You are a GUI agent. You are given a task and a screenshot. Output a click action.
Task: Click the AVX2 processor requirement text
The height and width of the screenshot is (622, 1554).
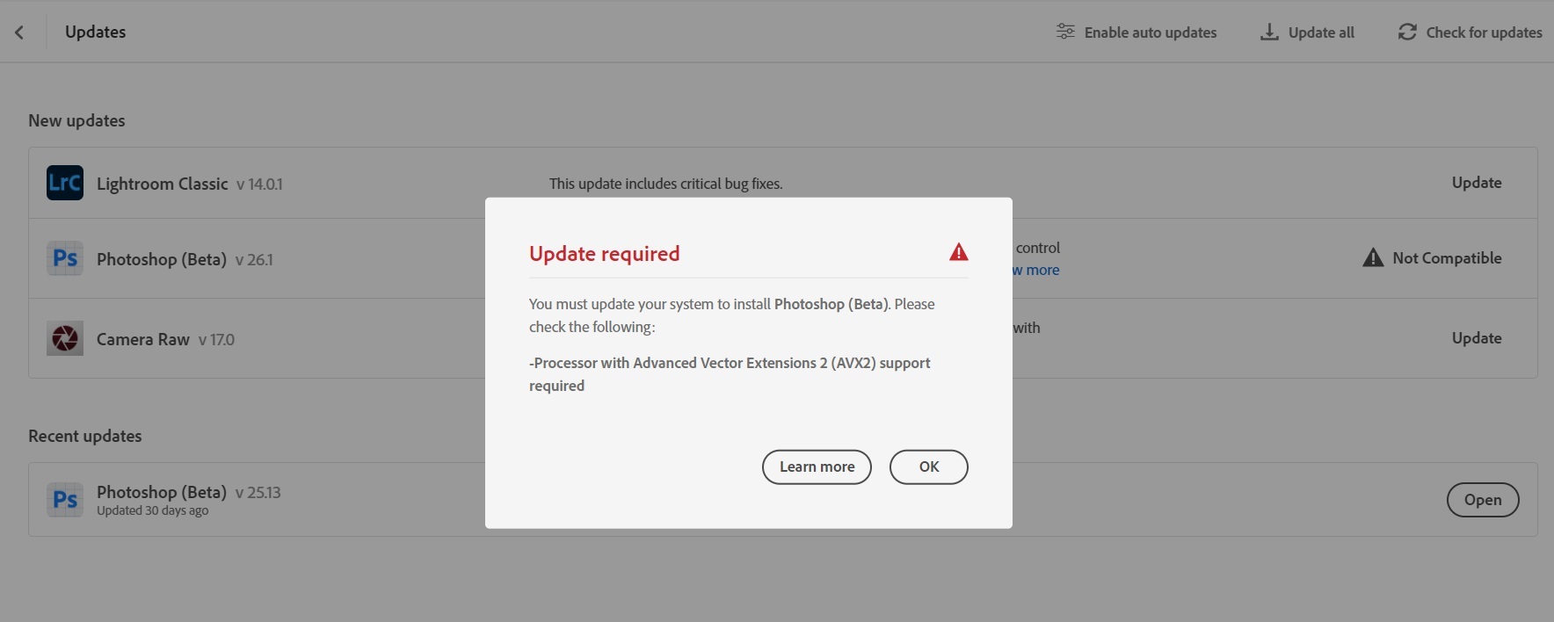(730, 374)
